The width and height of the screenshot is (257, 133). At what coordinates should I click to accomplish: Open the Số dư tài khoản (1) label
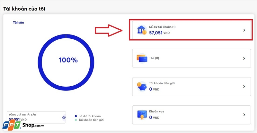click(162, 27)
